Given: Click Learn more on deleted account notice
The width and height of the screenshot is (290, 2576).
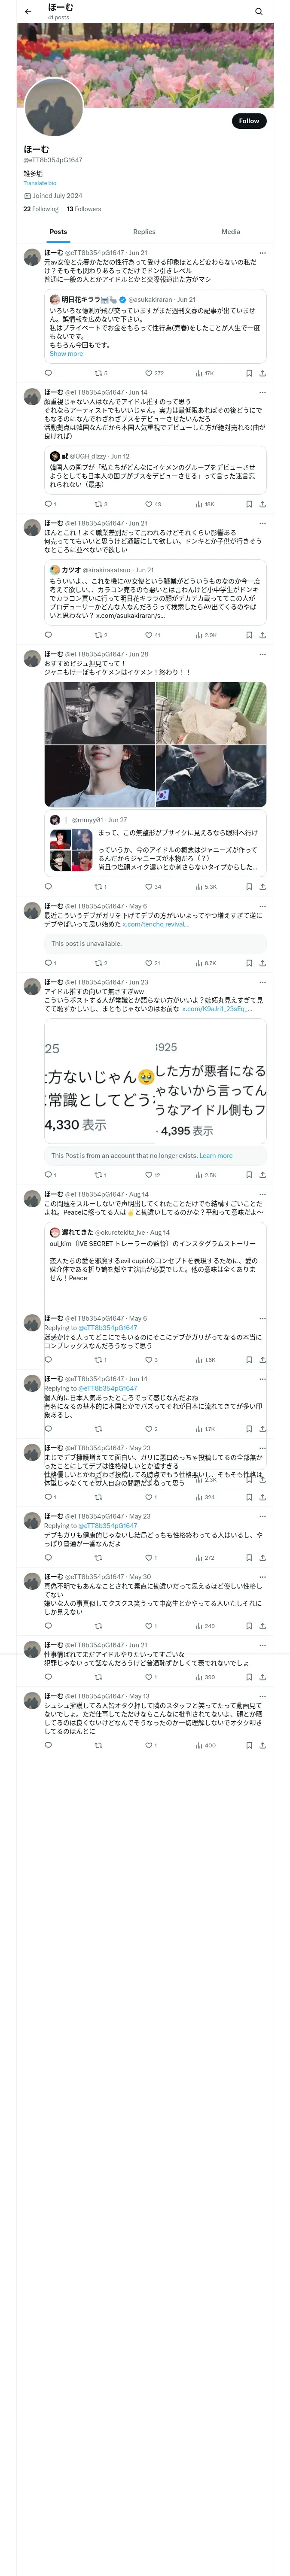Looking at the screenshot, I should coord(216,1155).
